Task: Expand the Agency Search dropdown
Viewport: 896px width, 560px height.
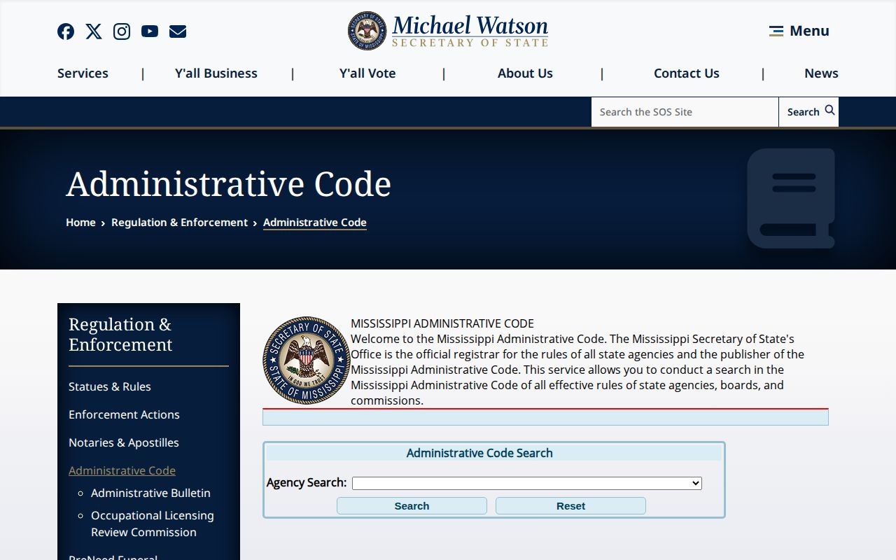Action: 526,483
